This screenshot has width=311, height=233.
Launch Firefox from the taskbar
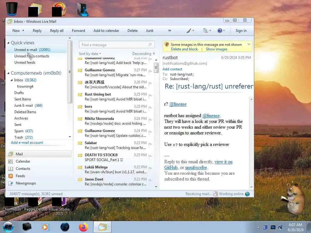(x=83, y=227)
